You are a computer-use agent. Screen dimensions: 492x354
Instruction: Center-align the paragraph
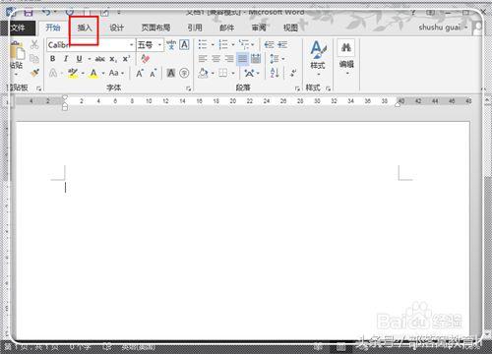215,59
